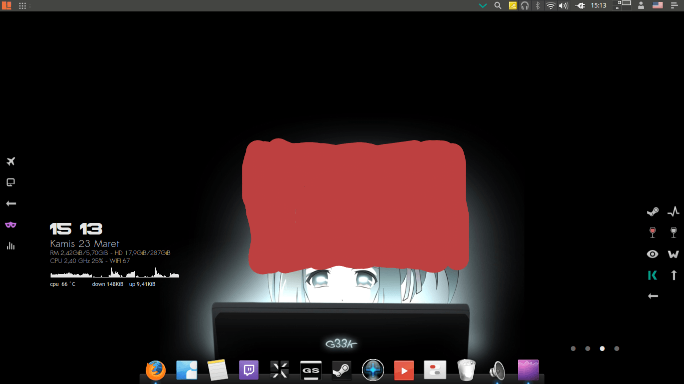Click the airplane icon on left launcher
684x384 pixels.
(x=11, y=161)
